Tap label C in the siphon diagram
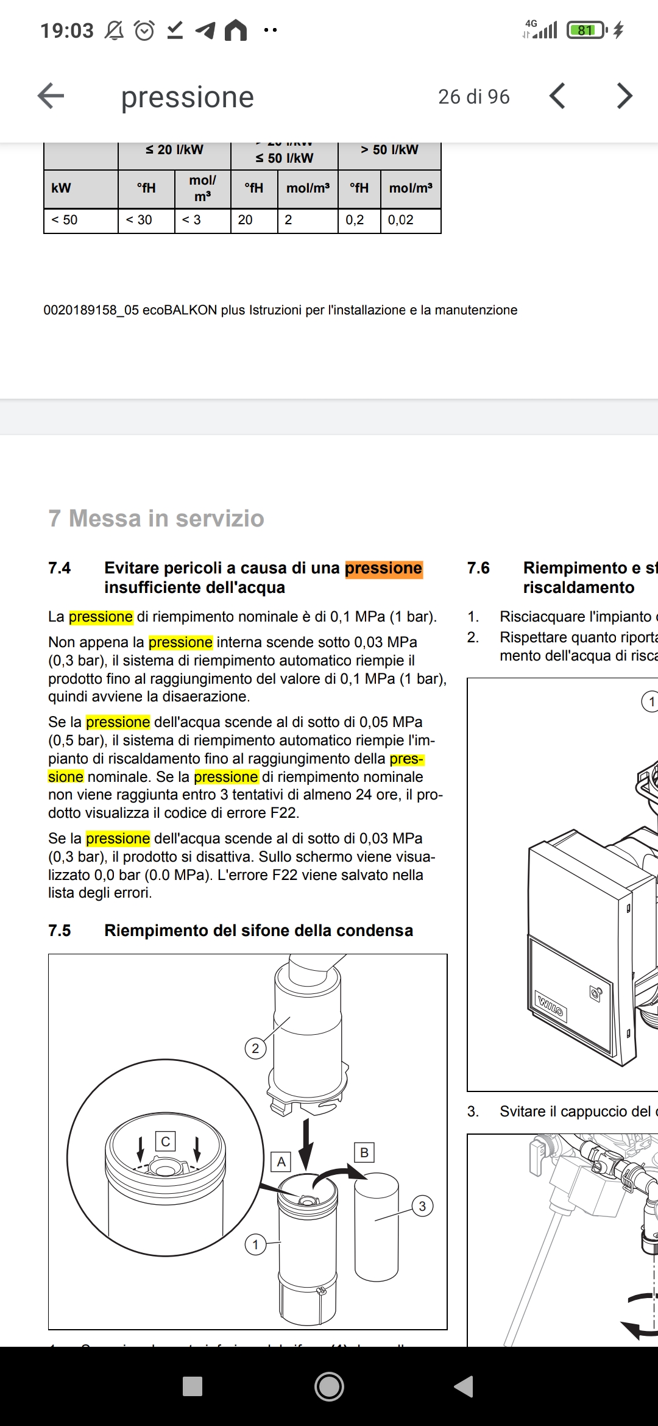The height and width of the screenshot is (1426, 658). [x=166, y=1141]
